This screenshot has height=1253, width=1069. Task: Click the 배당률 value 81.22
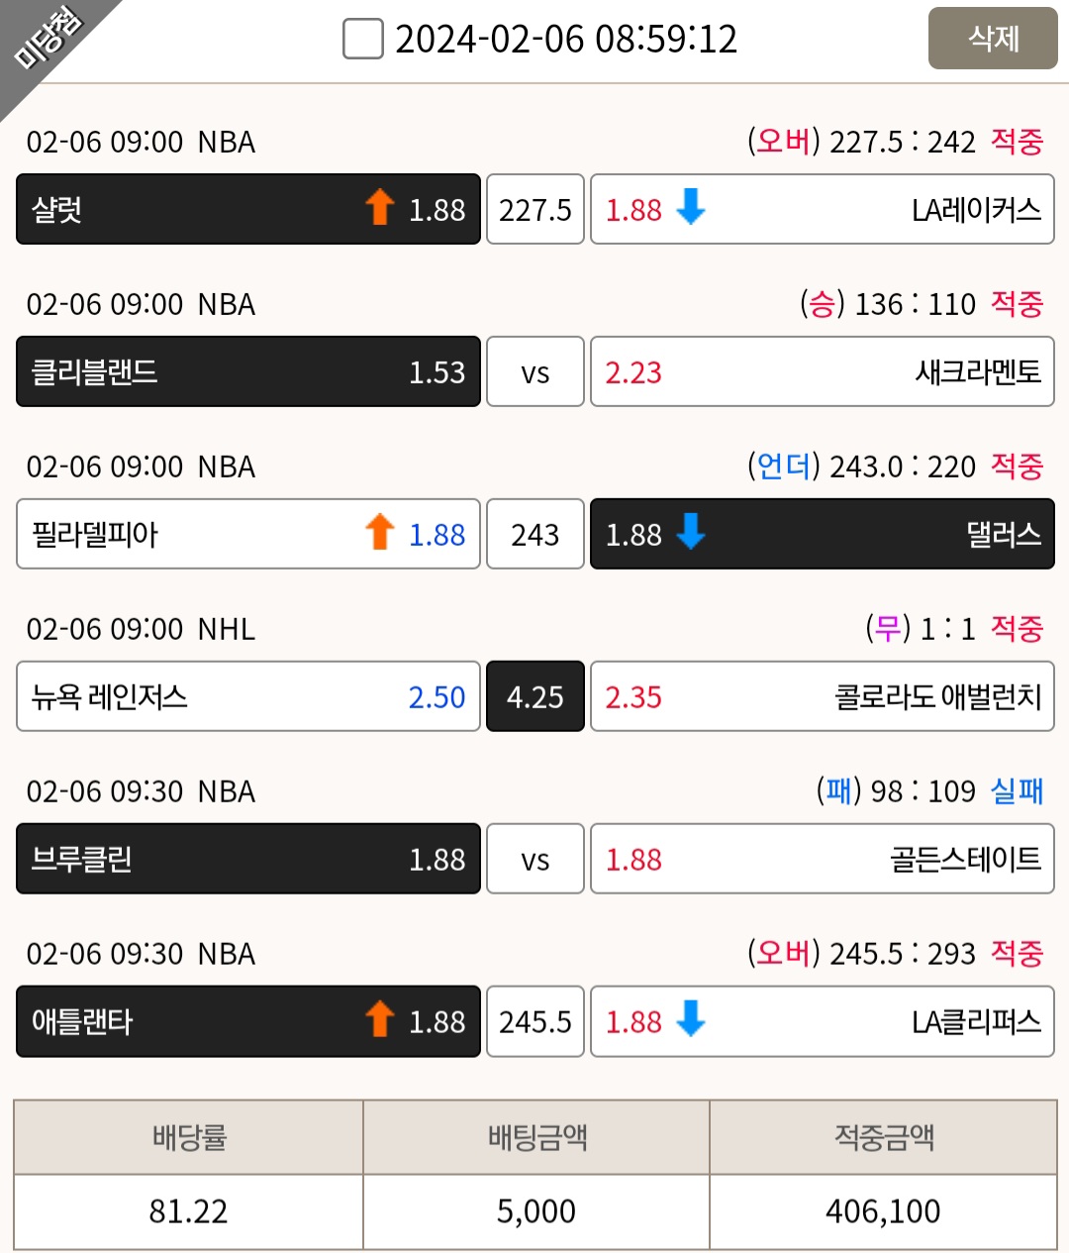(188, 1211)
